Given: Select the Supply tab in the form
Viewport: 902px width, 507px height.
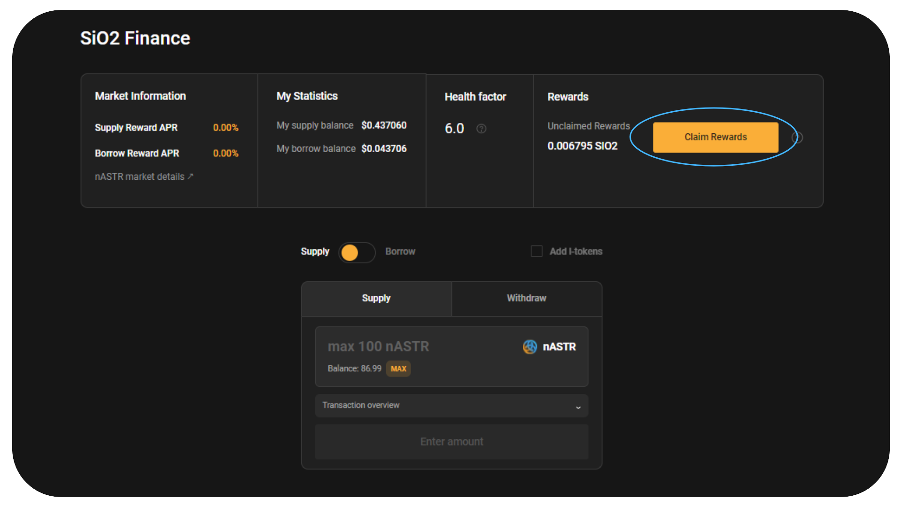Looking at the screenshot, I should (x=376, y=299).
